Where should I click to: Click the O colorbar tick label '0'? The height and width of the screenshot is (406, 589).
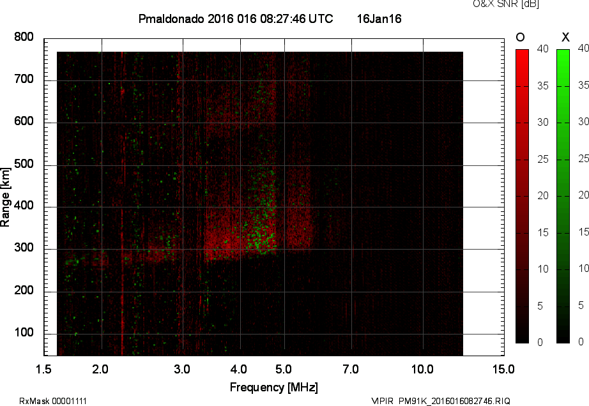[x=540, y=343]
